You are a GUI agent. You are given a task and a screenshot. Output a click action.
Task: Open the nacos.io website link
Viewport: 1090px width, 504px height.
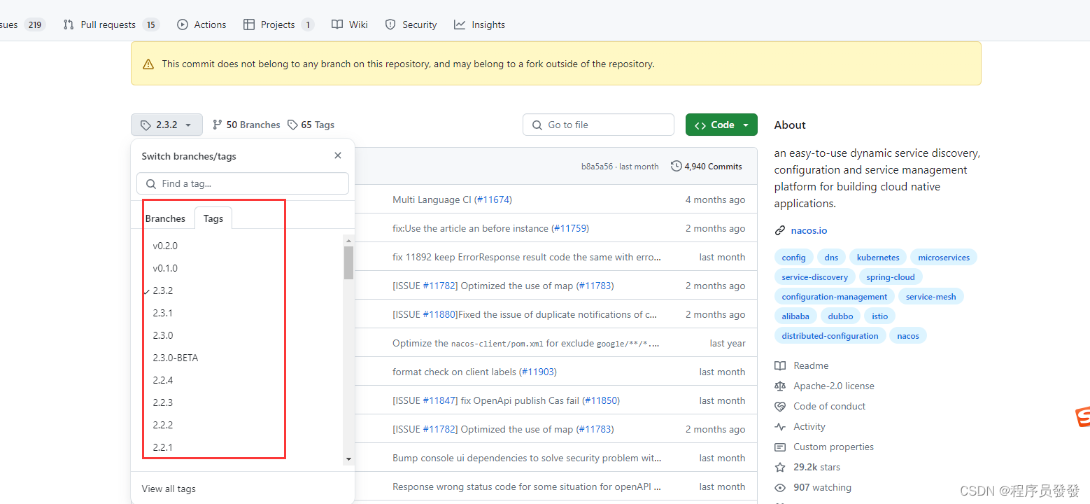[x=809, y=230]
